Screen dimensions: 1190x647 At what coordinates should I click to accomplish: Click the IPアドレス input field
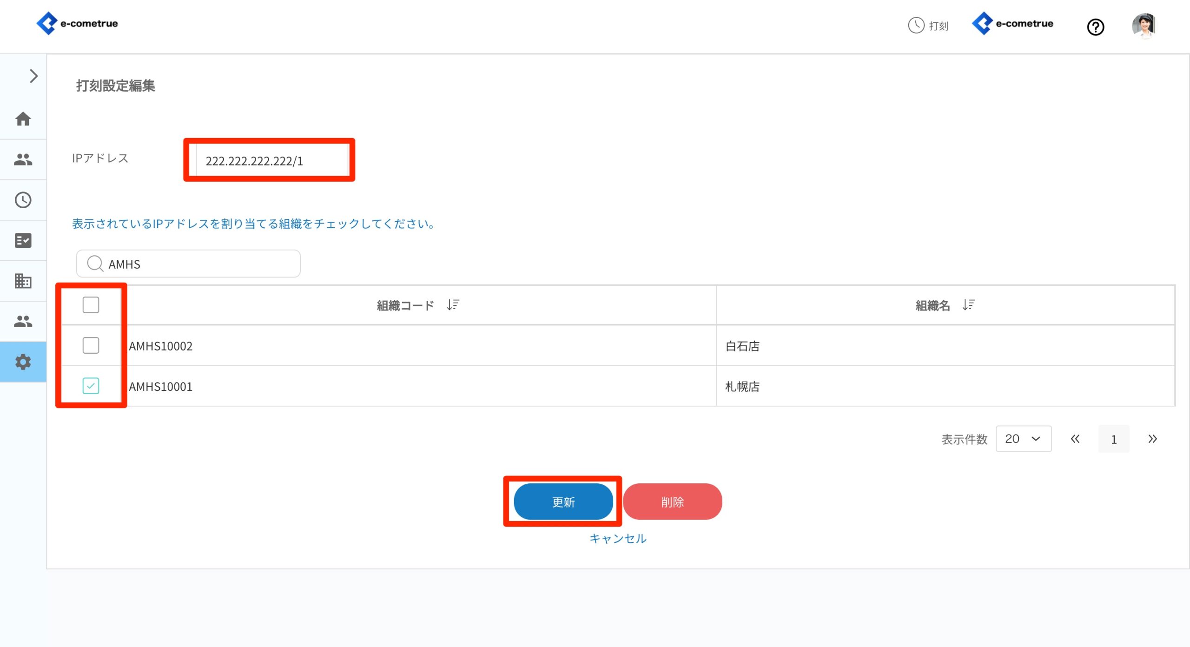pyautogui.click(x=272, y=160)
